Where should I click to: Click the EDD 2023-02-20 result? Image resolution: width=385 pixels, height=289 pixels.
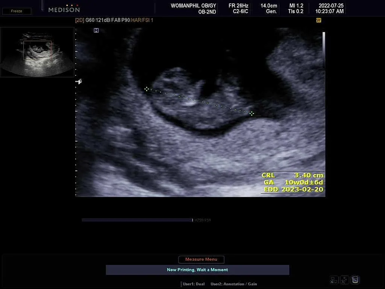pos(293,190)
